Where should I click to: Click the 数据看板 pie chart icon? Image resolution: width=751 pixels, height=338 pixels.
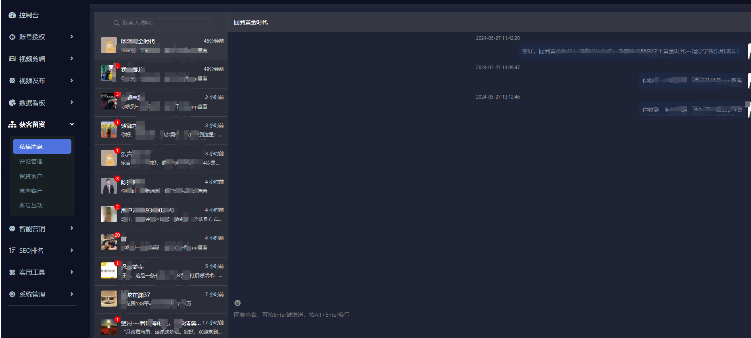pos(12,103)
